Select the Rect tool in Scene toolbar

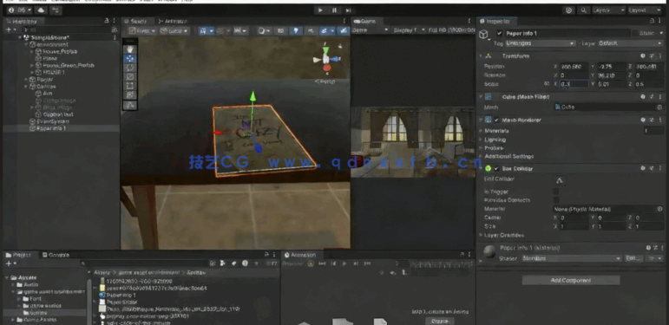[129, 86]
